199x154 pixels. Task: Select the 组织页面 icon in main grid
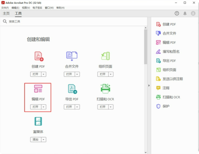[x=105, y=56]
